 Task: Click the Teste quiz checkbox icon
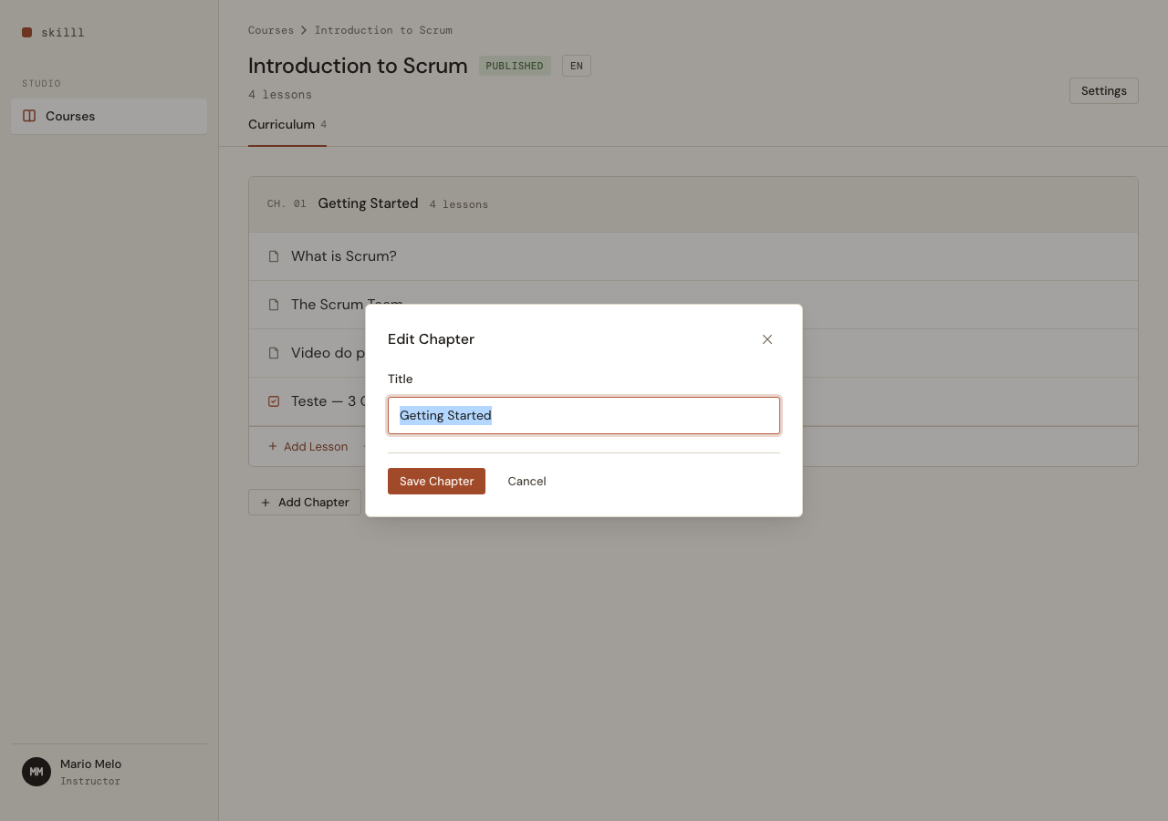[x=274, y=401]
